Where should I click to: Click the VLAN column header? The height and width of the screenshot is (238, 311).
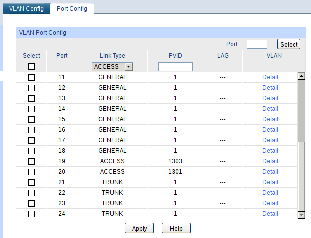[274, 56]
